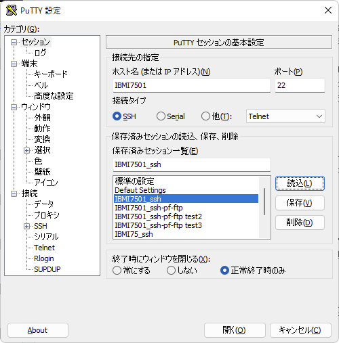Open the 壁紙 category
This screenshot has height=343, width=339.
pos(42,172)
